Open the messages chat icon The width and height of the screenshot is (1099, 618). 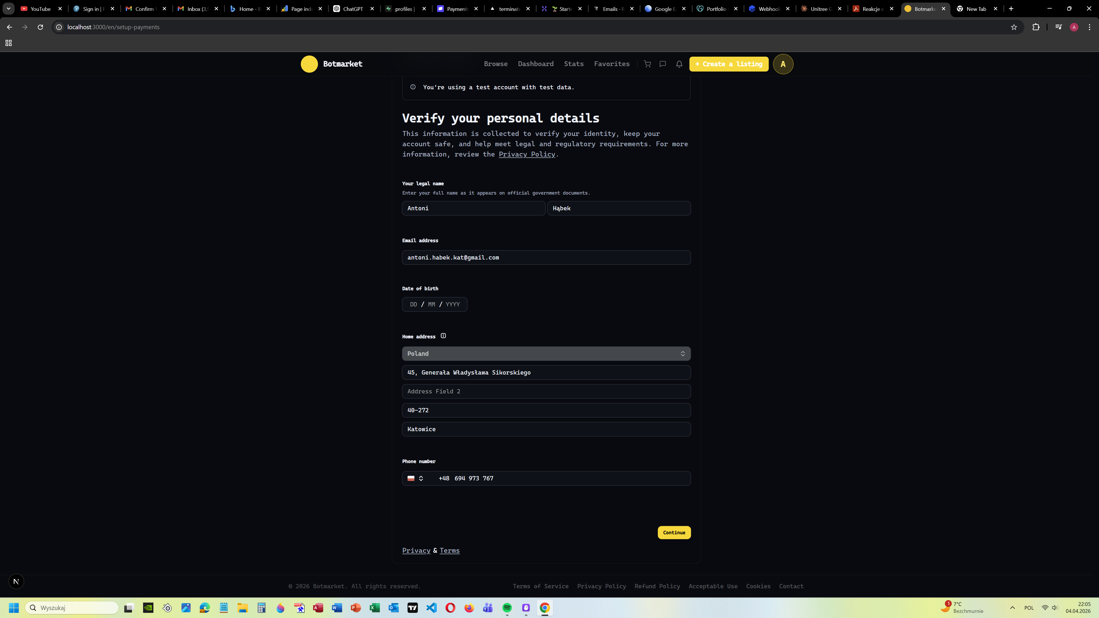pos(663,64)
